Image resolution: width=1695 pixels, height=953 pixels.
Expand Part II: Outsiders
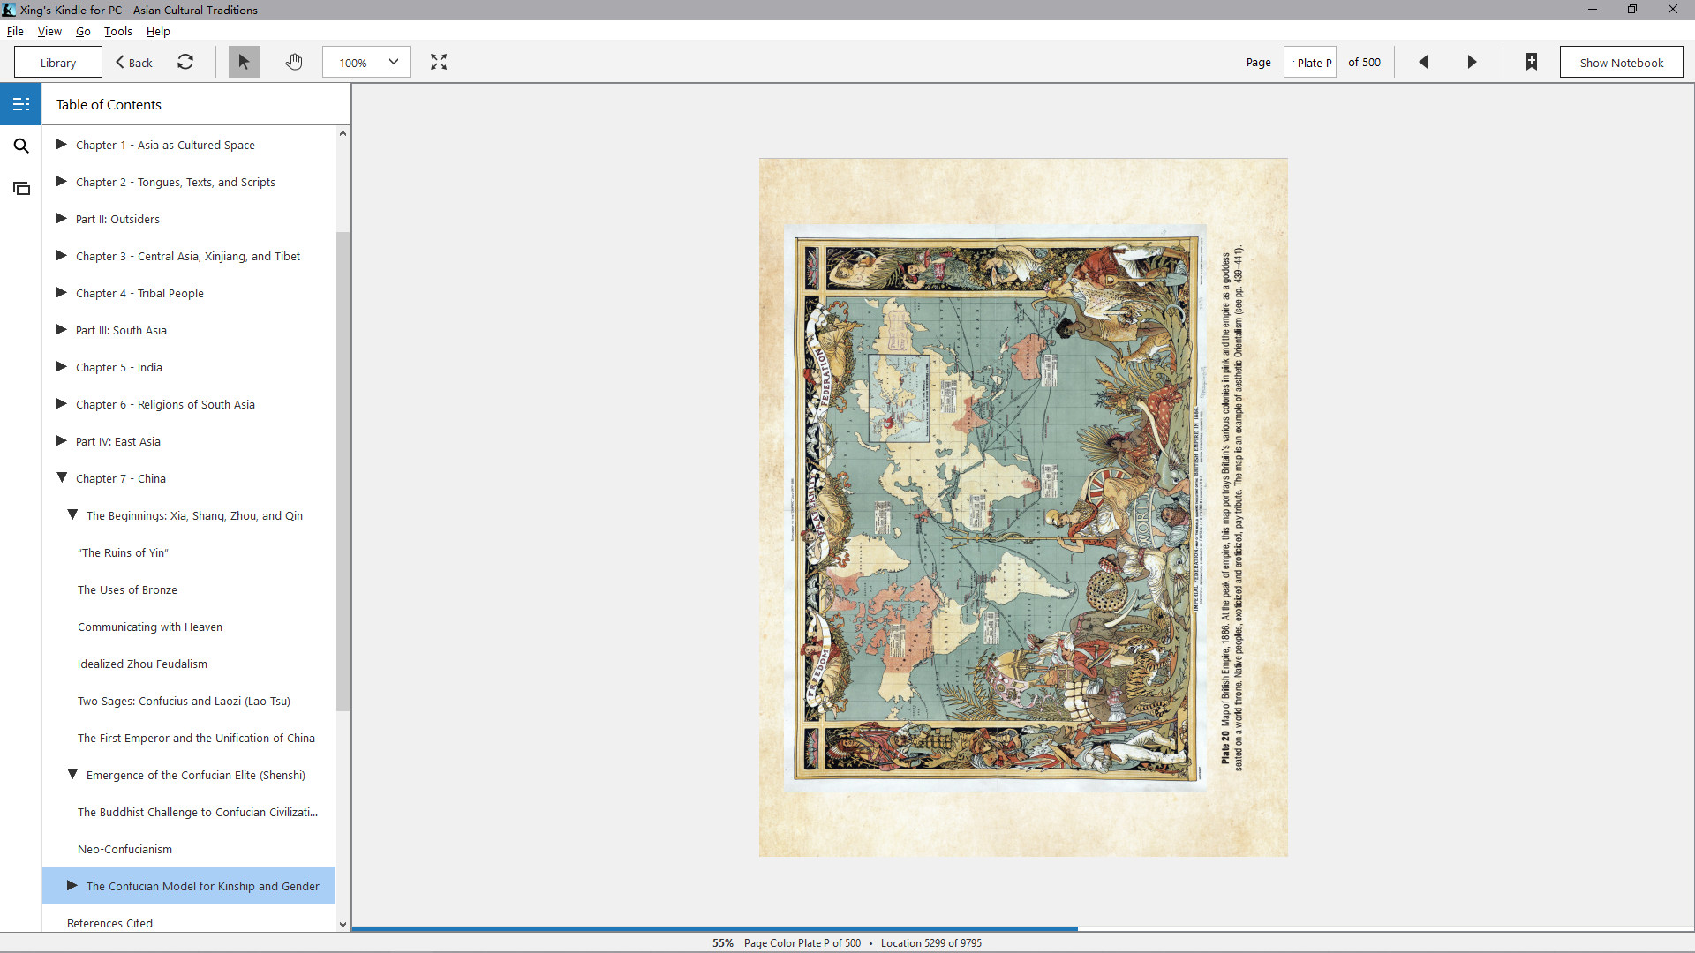(x=62, y=218)
